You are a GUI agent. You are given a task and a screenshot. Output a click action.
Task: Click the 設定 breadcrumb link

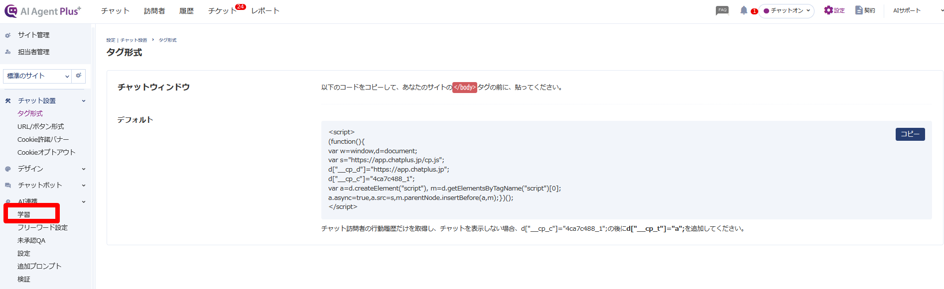pyautogui.click(x=111, y=40)
